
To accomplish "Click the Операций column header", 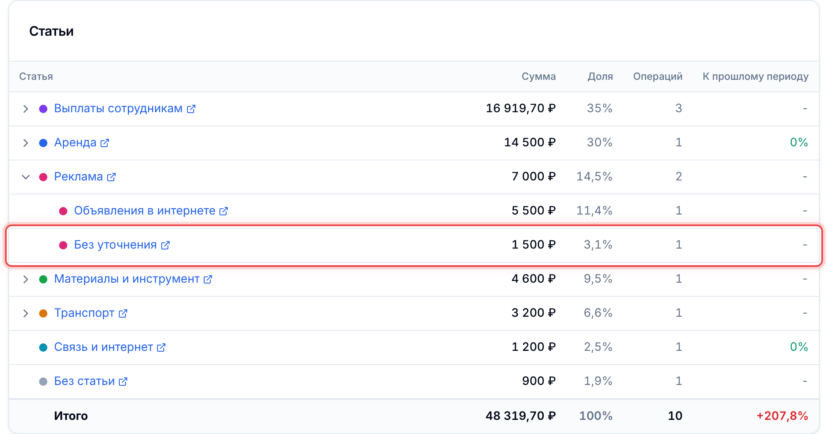I will [658, 76].
